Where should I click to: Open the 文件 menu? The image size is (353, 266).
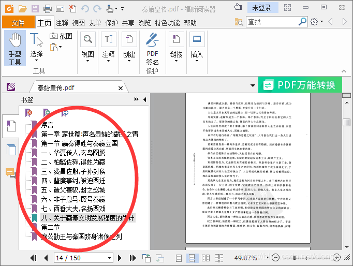tap(18, 22)
